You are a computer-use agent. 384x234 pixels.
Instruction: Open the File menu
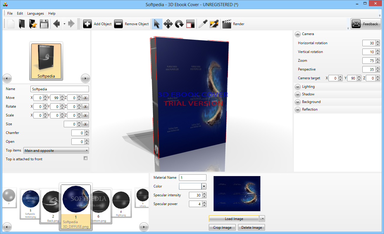point(10,13)
